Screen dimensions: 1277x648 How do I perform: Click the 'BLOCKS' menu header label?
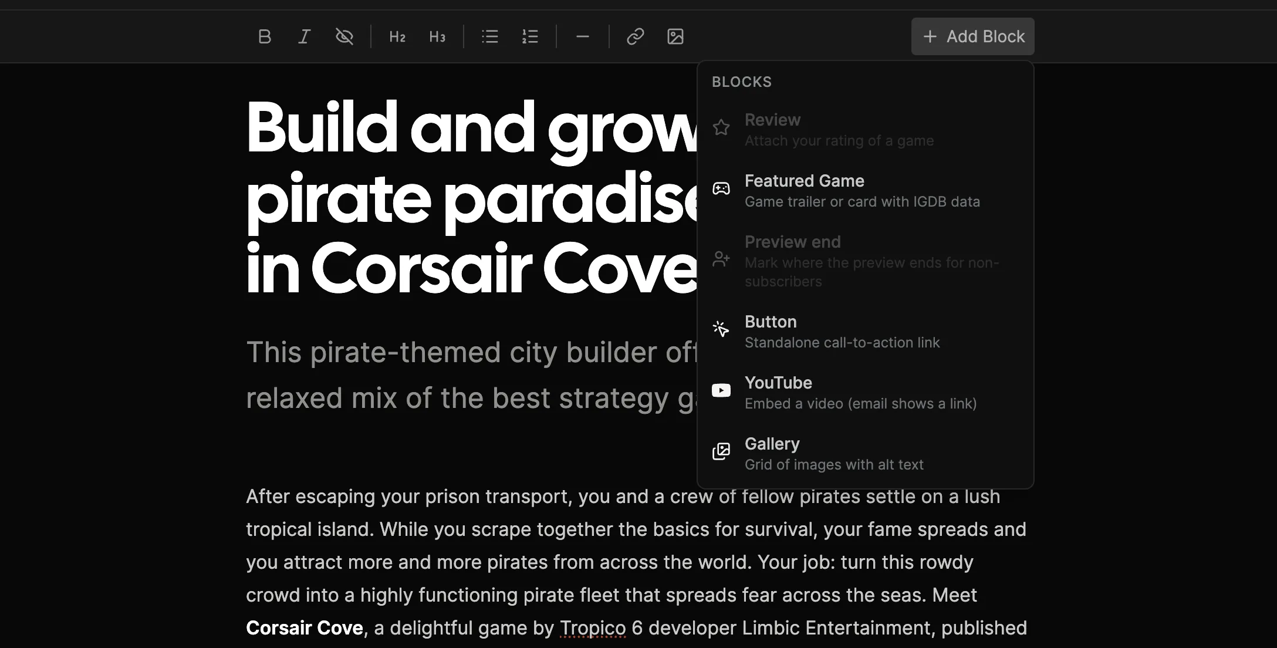click(x=742, y=82)
